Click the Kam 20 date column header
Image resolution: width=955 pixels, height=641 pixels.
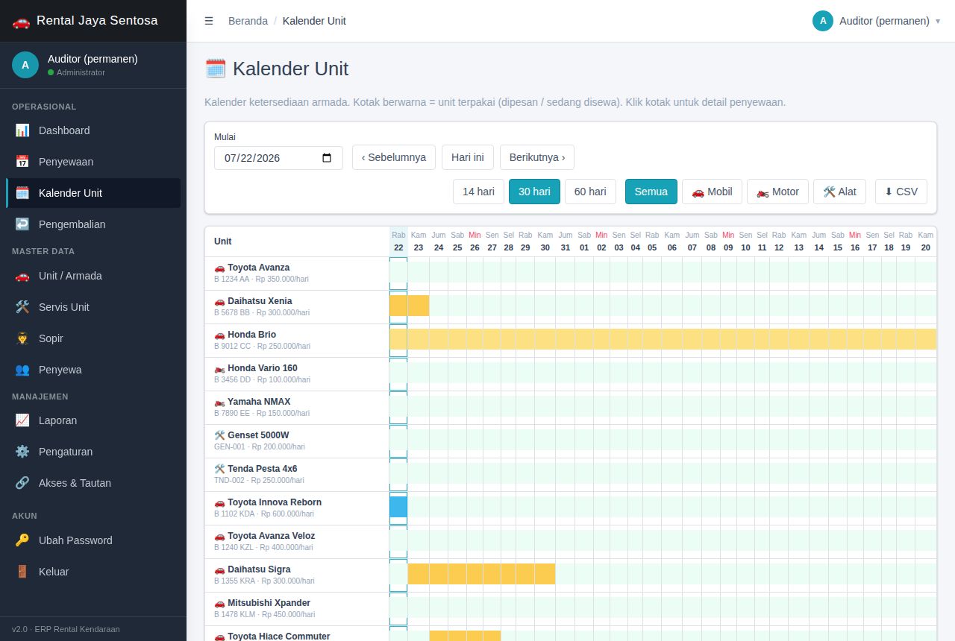pos(926,241)
